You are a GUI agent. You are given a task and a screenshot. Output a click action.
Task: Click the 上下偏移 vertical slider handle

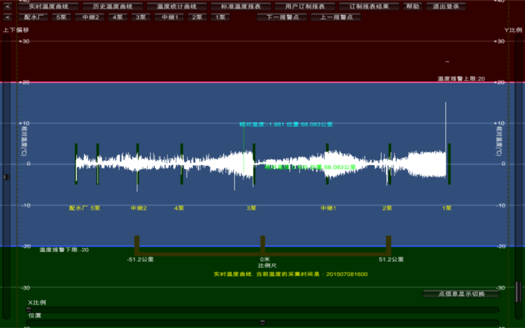coord(6,177)
